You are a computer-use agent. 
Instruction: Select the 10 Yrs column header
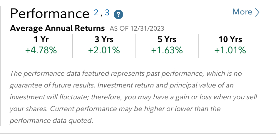230,39
